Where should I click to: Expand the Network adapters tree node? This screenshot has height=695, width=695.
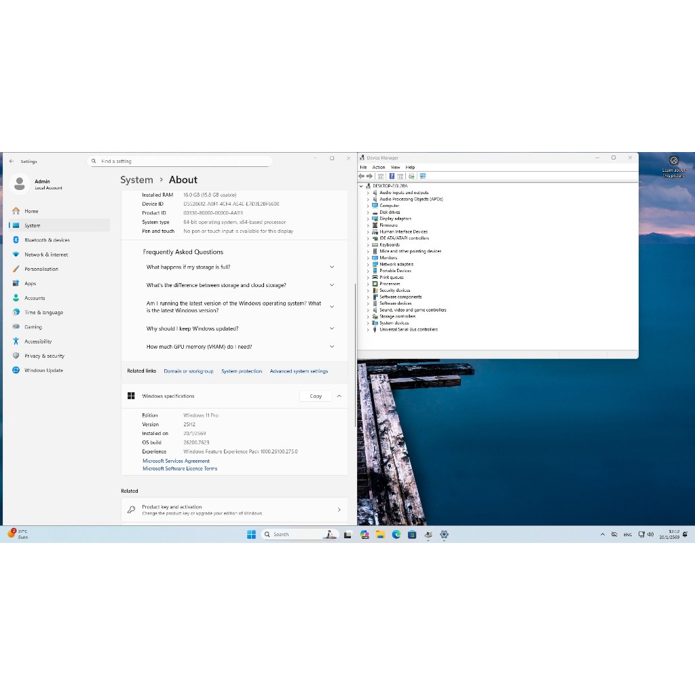[368, 264]
